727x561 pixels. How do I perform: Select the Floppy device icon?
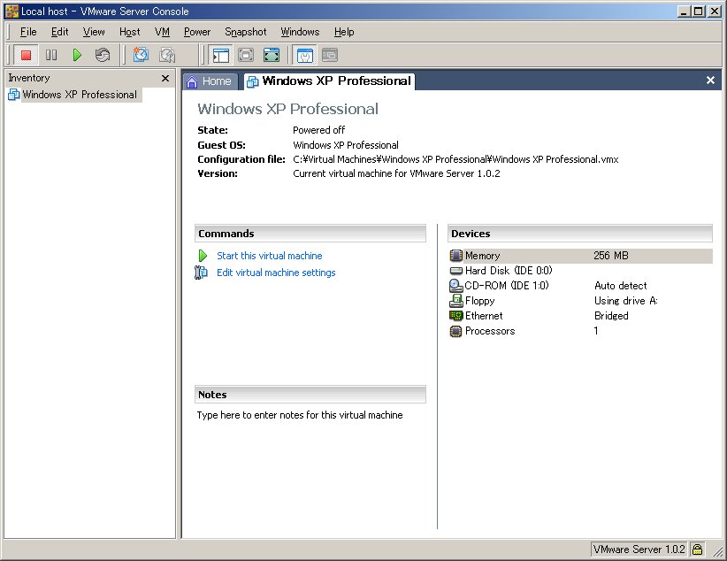(456, 301)
